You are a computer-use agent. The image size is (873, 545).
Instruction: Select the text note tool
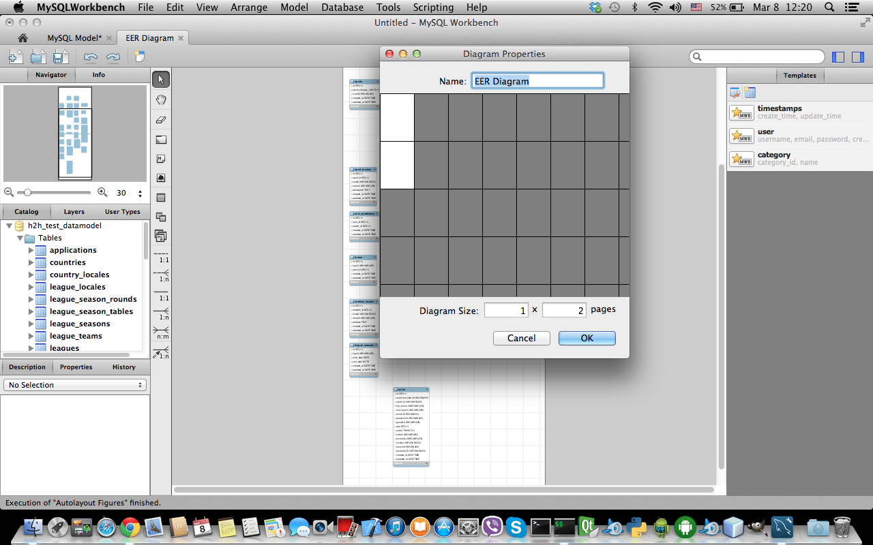click(x=161, y=158)
